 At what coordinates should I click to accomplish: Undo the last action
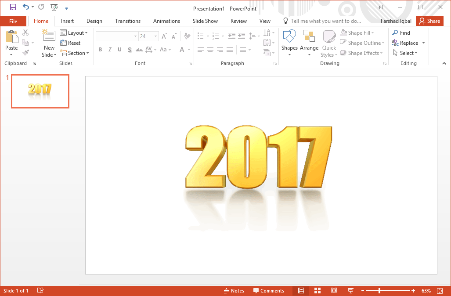pos(25,7)
